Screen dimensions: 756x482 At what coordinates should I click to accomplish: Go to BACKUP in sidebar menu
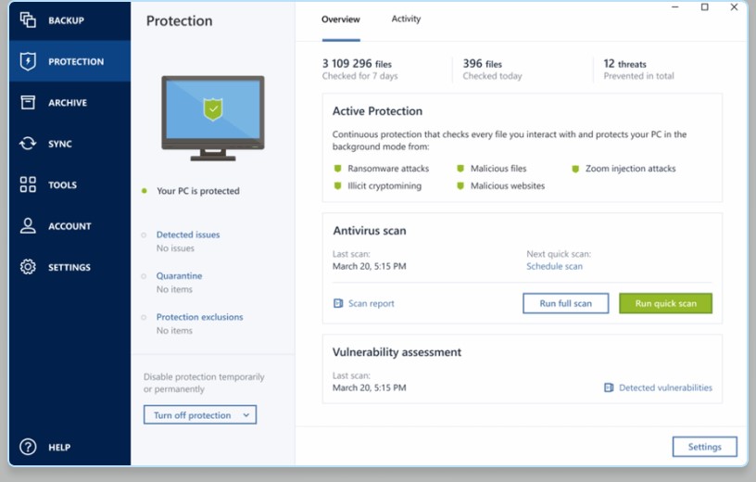66,20
